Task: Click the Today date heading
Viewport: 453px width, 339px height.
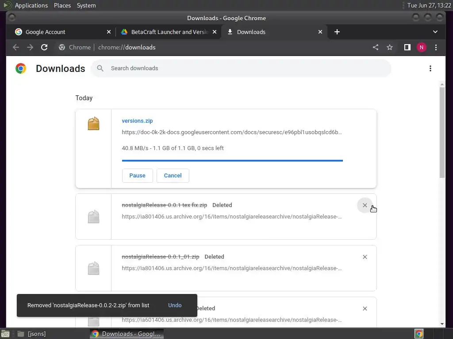Action: 84,98
